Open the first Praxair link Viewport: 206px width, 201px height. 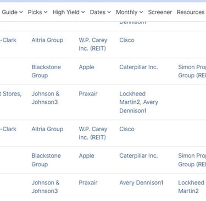(x=88, y=94)
